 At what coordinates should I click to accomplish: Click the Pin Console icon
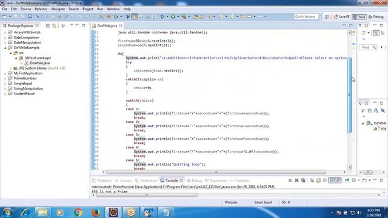pos(347,180)
